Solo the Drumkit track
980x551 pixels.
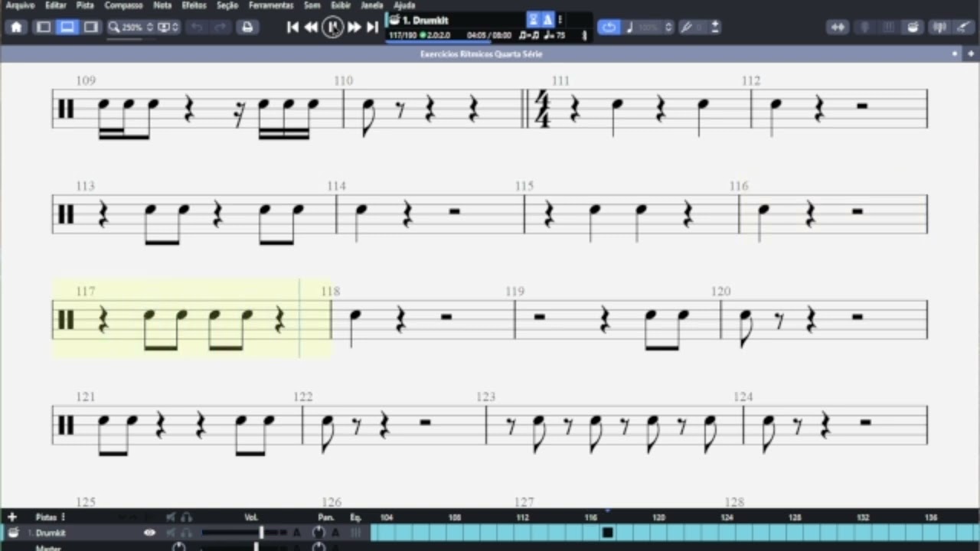186,533
